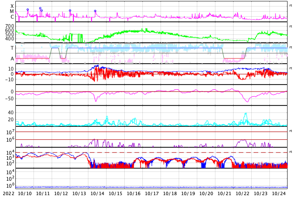The height and width of the screenshot is (197, 295).
Task: Select the 10/22 date label
Action: pyautogui.click(x=243, y=193)
